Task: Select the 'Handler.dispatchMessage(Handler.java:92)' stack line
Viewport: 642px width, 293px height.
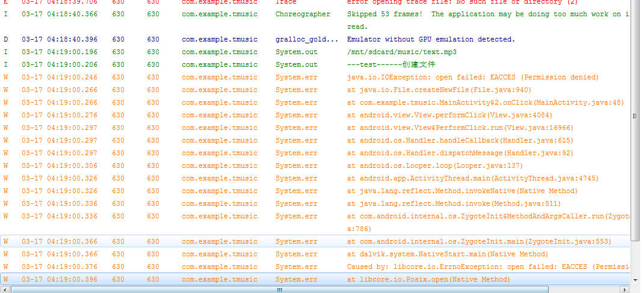Action: point(460,153)
